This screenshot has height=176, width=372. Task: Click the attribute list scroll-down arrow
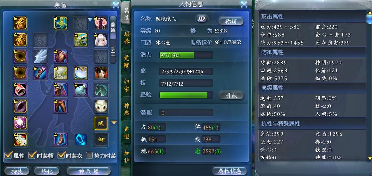pyautogui.click(x=370, y=158)
